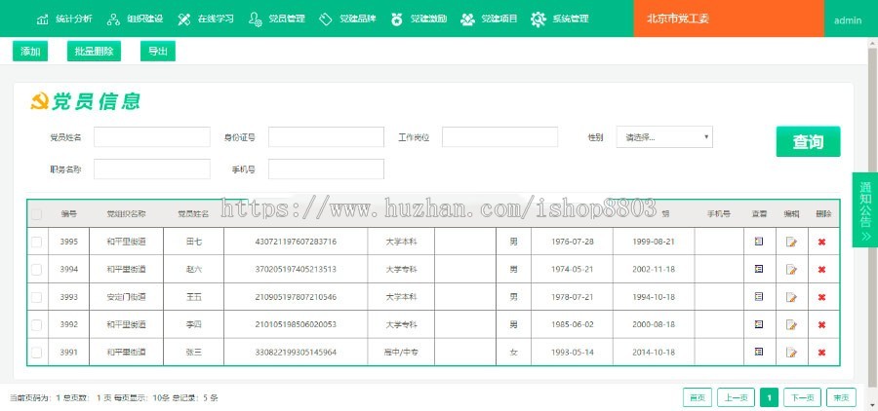
Task: Open the 性别 请选择 dropdown
Action: (664, 137)
